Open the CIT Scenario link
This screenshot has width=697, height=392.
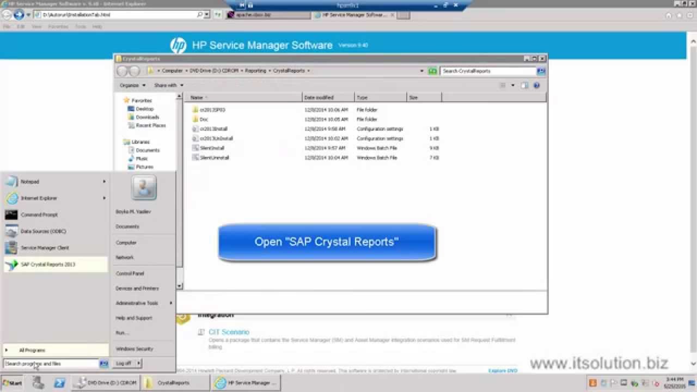click(x=229, y=332)
